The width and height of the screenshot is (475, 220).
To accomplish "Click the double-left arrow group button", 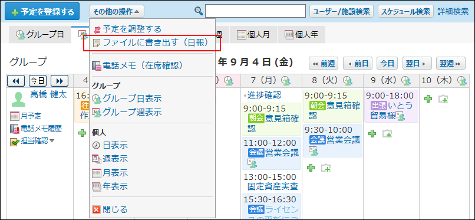I will (x=16, y=81).
